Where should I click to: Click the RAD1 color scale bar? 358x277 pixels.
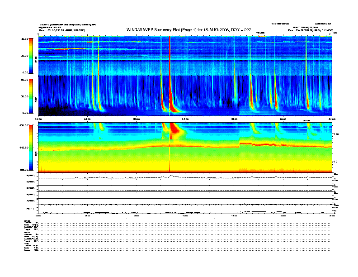pyautogui.click(x=31, y=96)
